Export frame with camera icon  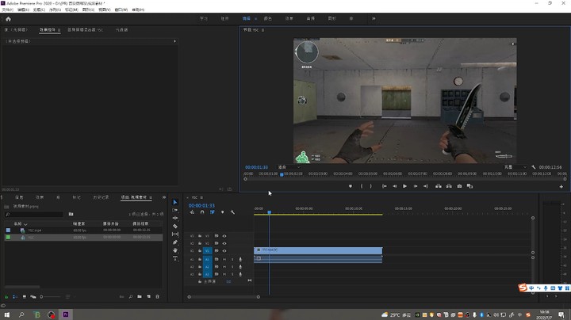(x=459, y=186)
